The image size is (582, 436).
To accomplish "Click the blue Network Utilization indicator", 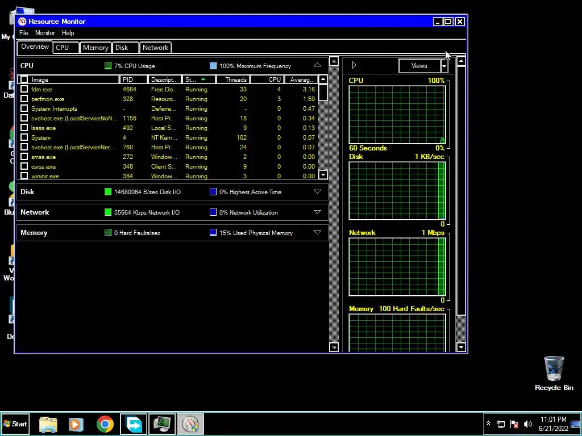I will tap(213, 212).
